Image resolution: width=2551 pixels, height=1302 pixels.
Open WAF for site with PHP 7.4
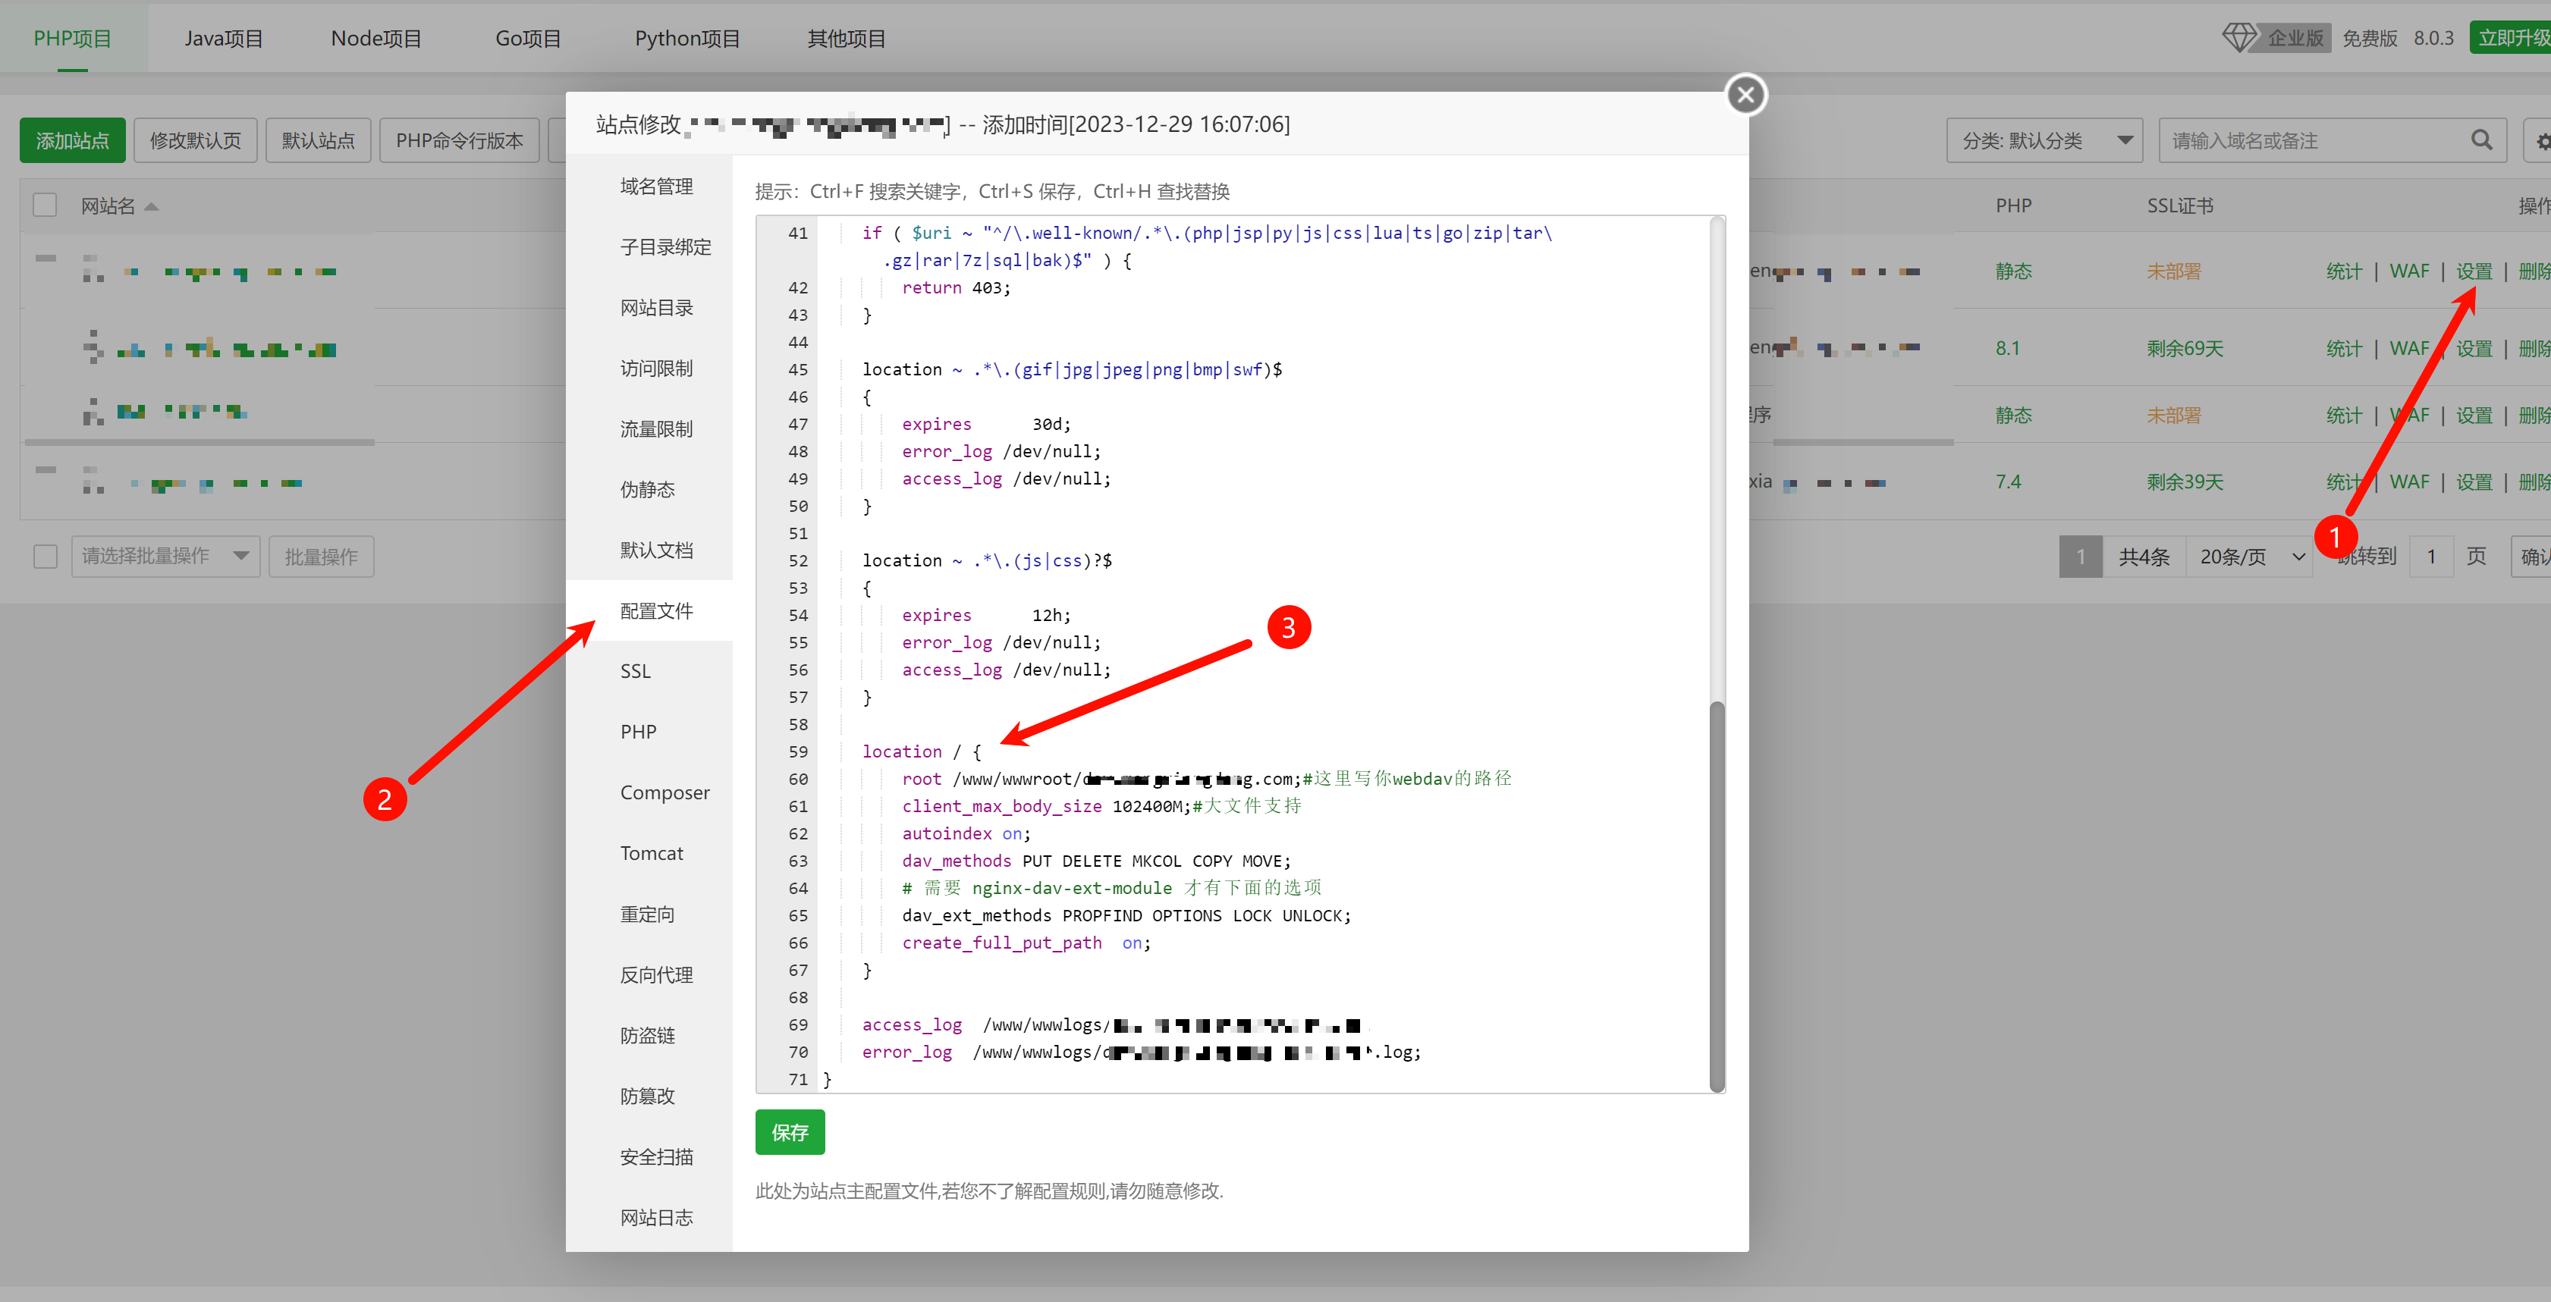point(2408,482)
